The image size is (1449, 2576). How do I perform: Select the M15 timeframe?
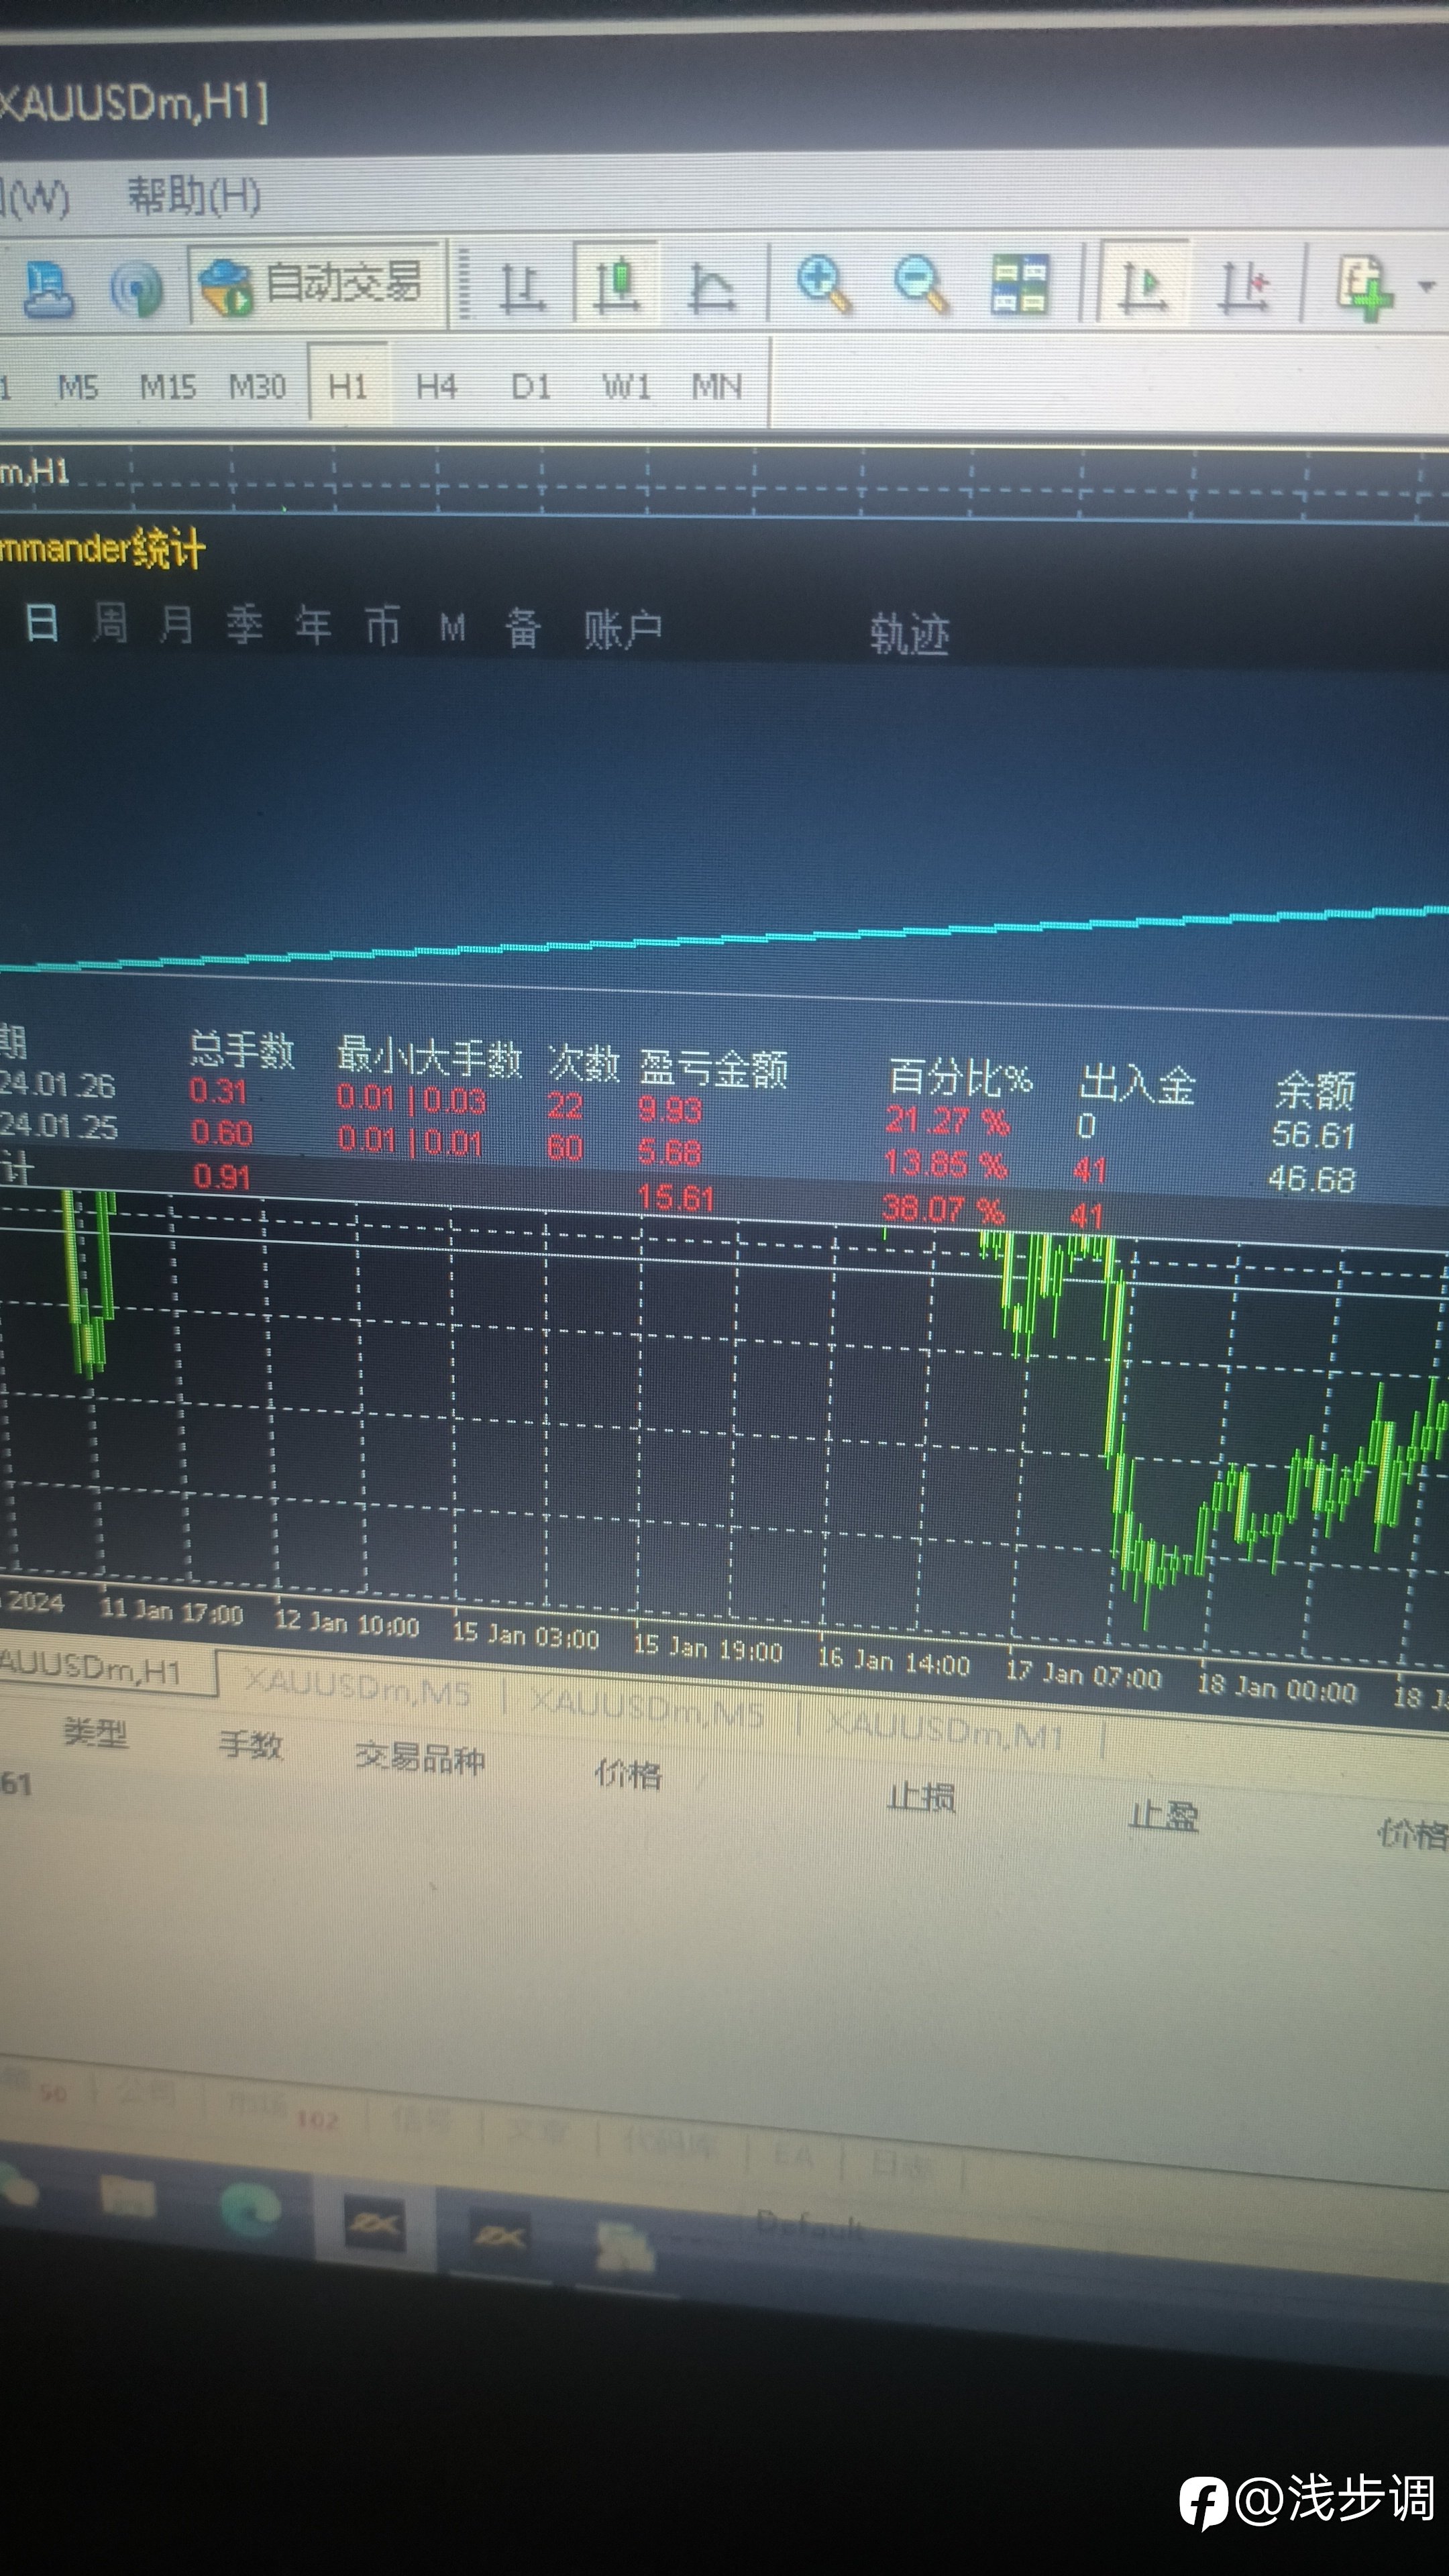167,386
